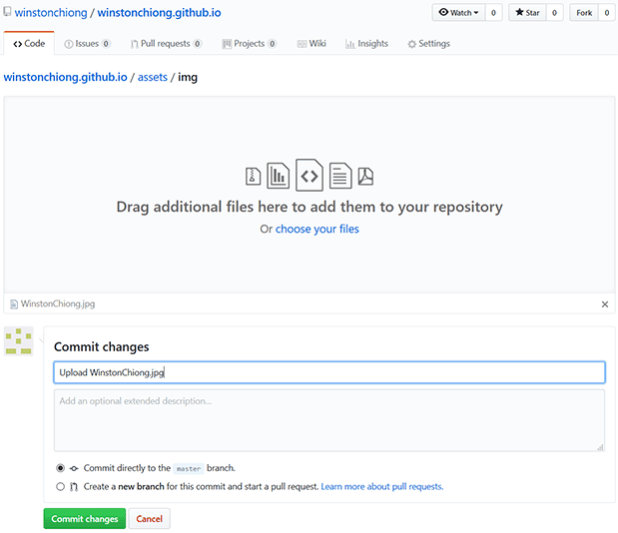Click the Projects tab board icon
The width and height of the screenshot is (618, 533).
click(x=227, y=44)
